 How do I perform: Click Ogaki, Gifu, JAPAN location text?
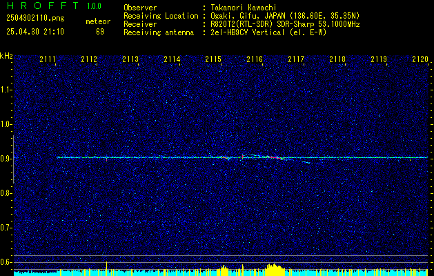click(x=285, y=16)
